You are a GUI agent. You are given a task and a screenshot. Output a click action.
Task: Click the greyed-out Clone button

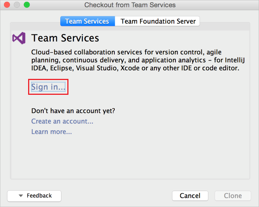tap(233, 196)
